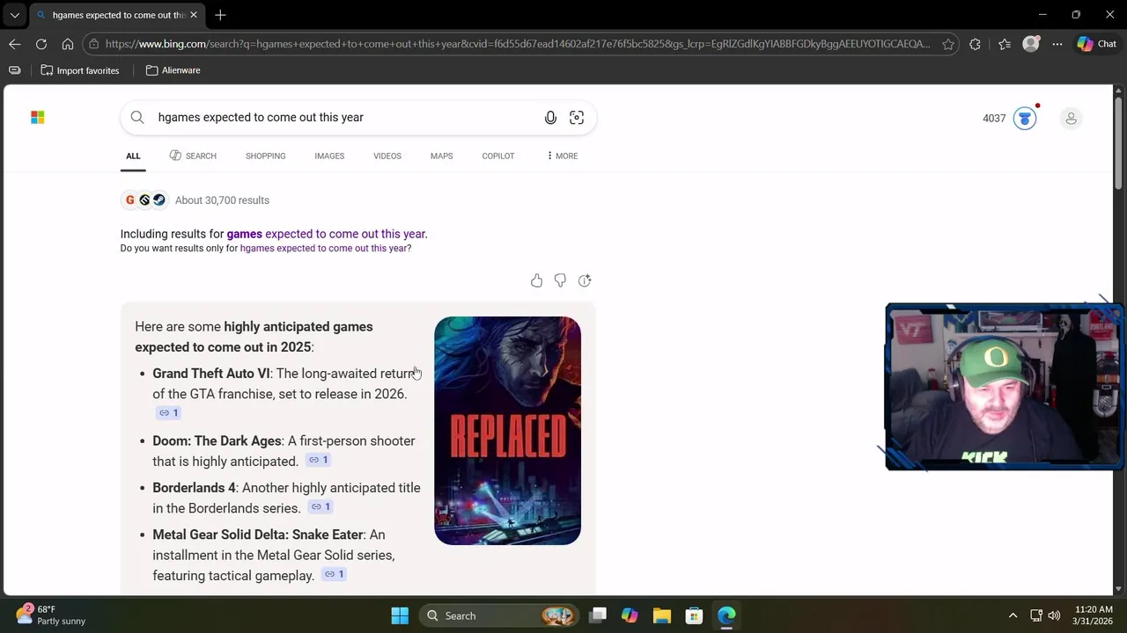Image resolution: width=1127 pixels, height=633 pixels.
Task: Open a new browser tab
Action: tap(220, 15)
